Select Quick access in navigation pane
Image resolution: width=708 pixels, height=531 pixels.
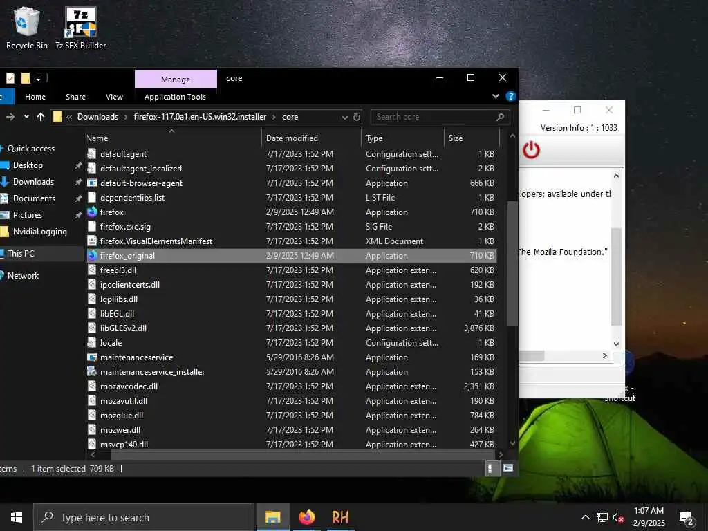[30, 149]
